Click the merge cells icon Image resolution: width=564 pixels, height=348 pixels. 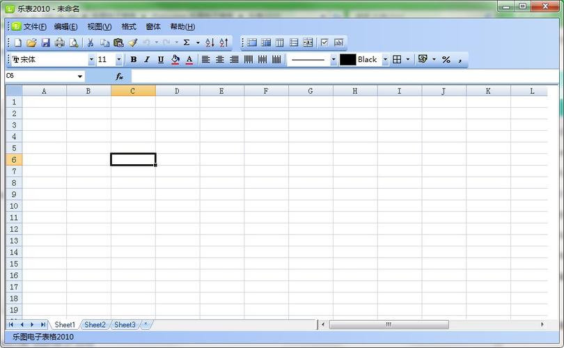point(308,42)
